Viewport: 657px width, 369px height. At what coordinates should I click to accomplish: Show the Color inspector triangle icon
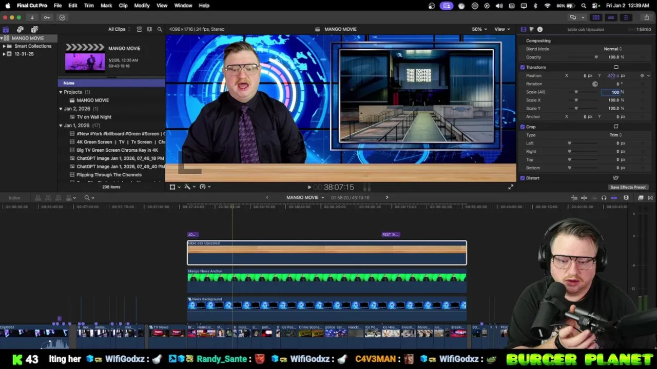point(531,29)
